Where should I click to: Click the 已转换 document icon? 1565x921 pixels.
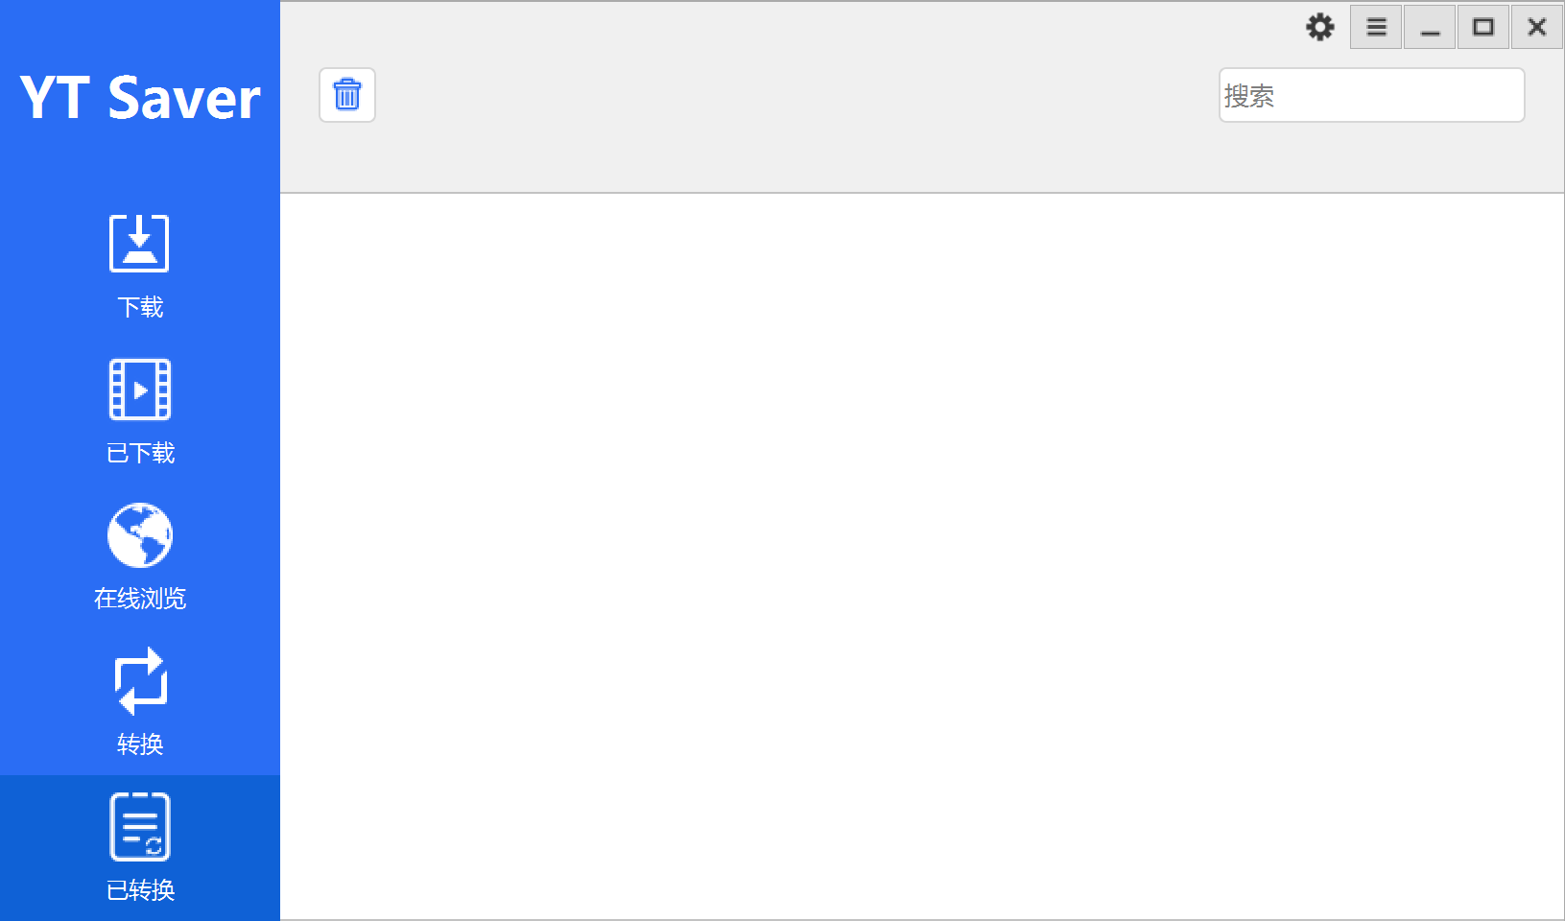[x=140, y=826]
